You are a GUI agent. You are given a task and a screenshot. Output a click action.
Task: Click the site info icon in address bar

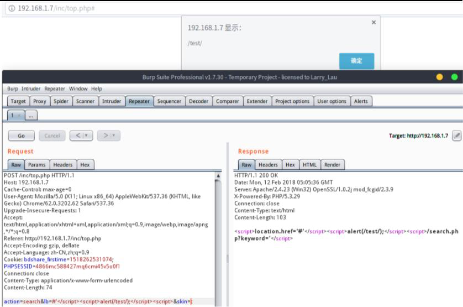pos(12,8)
